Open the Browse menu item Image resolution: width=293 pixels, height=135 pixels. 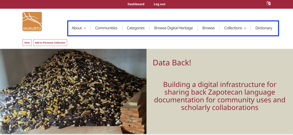click(x=208, y=28)
